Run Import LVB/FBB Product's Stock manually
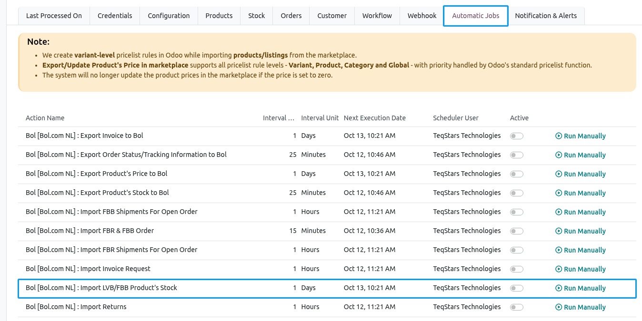The height and width of the screenshot is (321, 642). pos(581,288)
